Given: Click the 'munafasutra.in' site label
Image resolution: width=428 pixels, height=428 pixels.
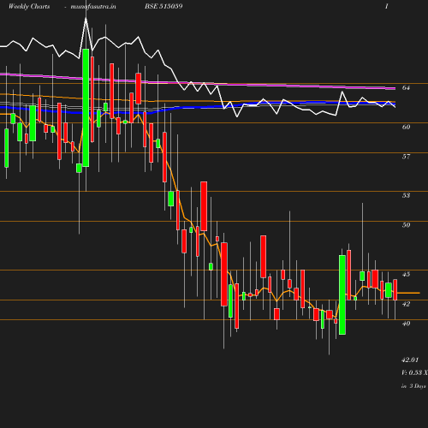Looking at the screenshot, I should tap(93, 7).
